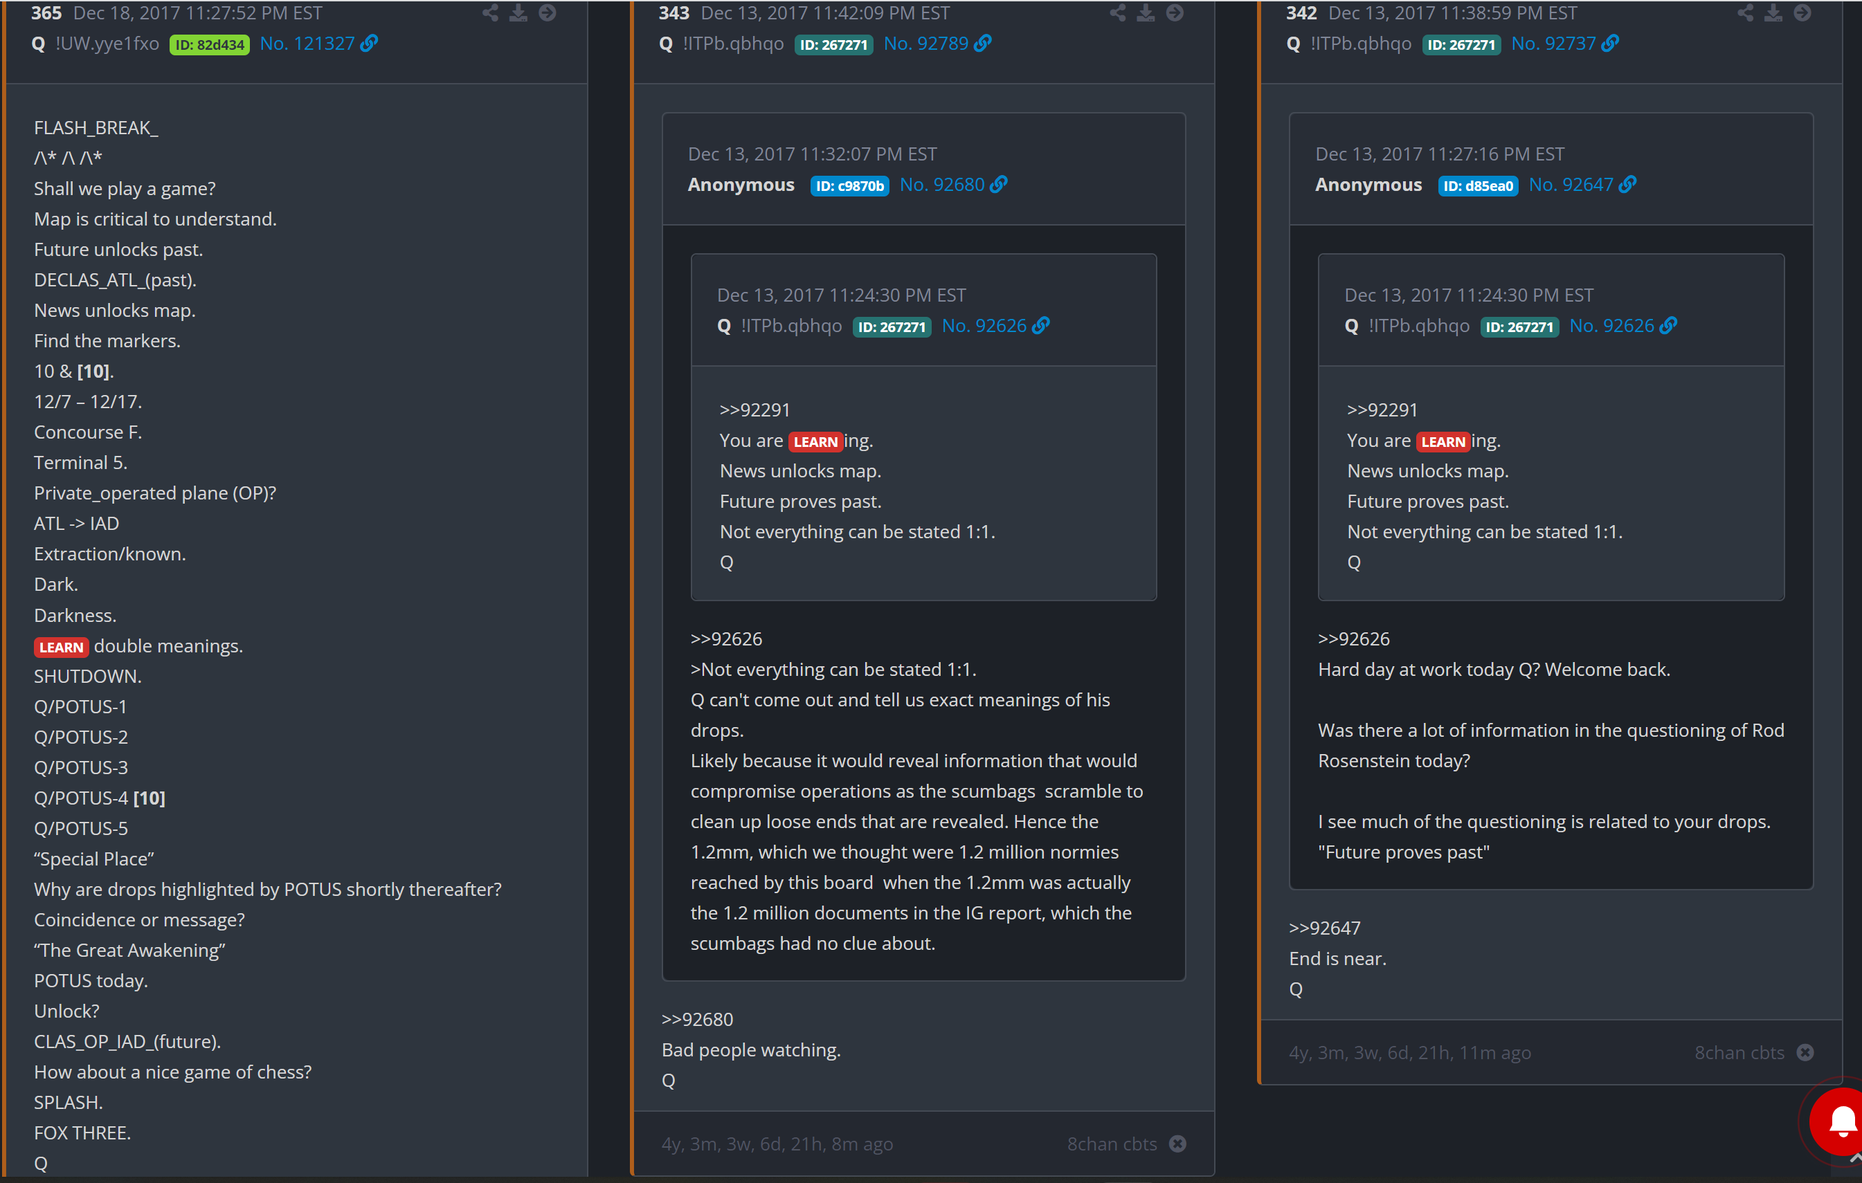Image resolution: width=1862 pixels, height=1183 pixels.
Task: Click download icon on post 365
Action: click(518, 13)
